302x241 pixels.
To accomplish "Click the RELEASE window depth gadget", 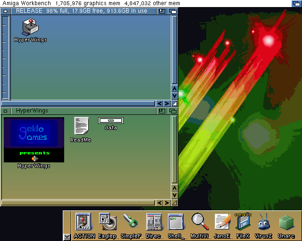I will tap(173, 11).
